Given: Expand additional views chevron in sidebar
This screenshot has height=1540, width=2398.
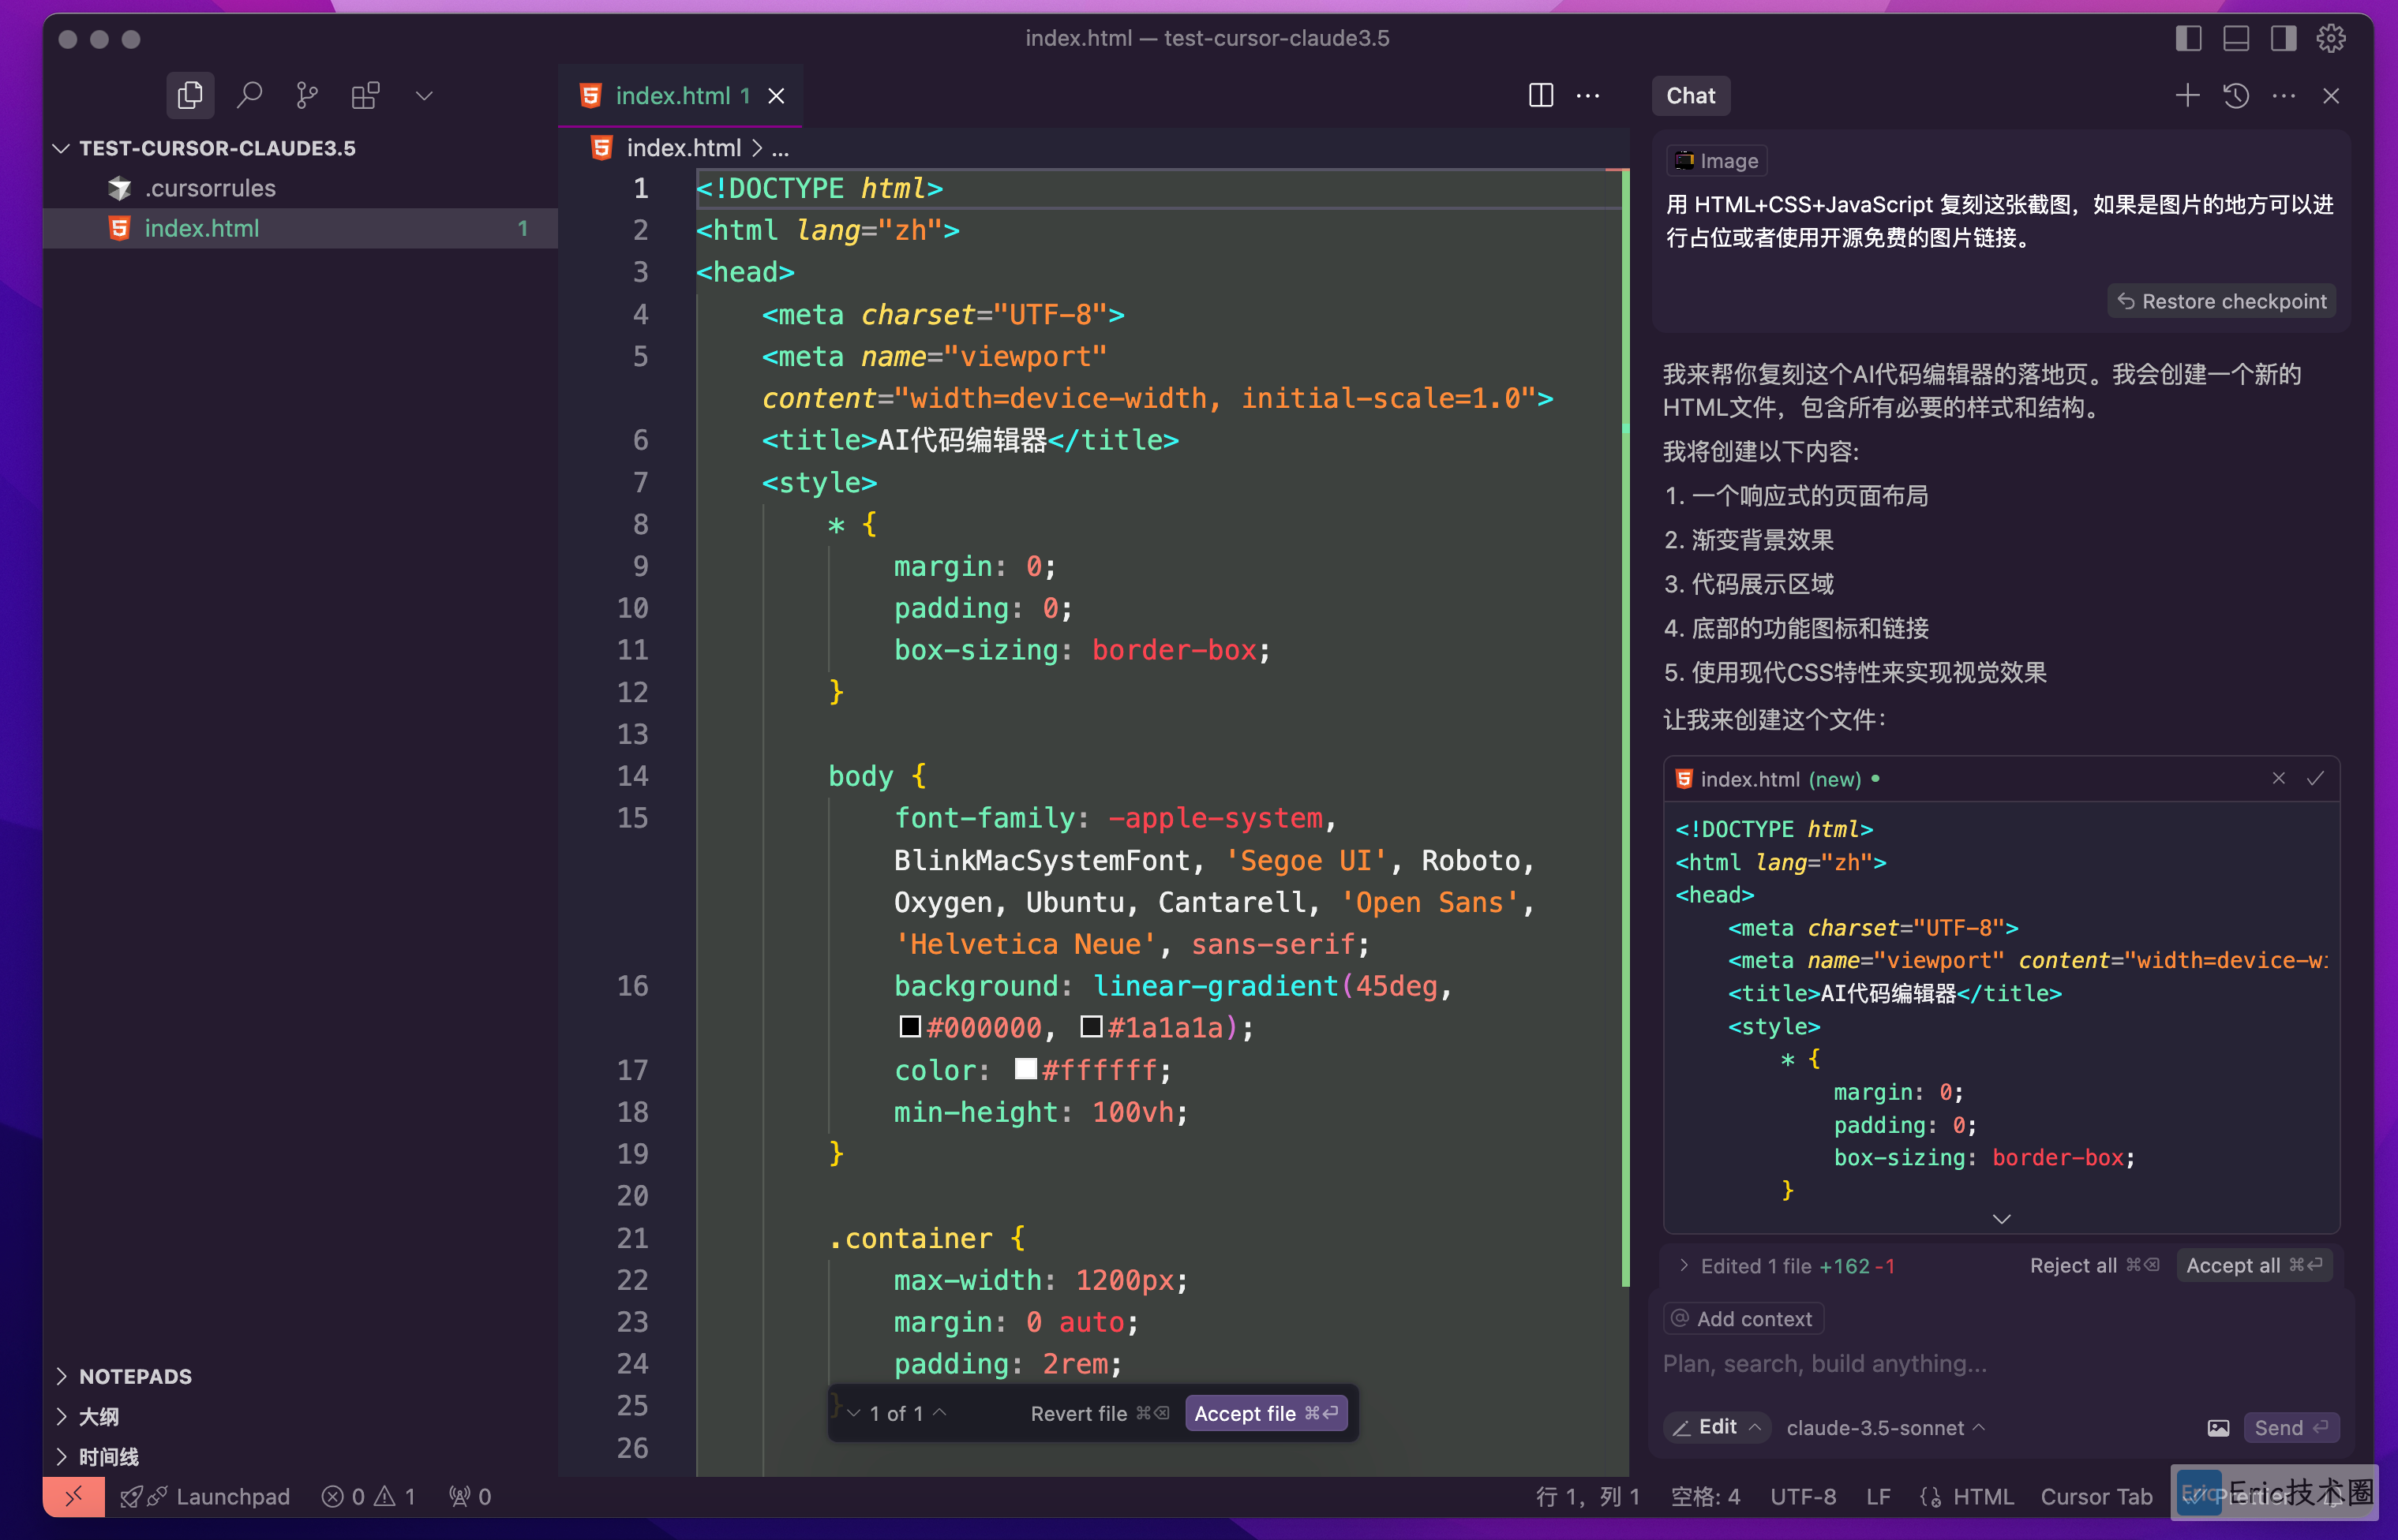Looking at the screenshot, I should [424, 96].
